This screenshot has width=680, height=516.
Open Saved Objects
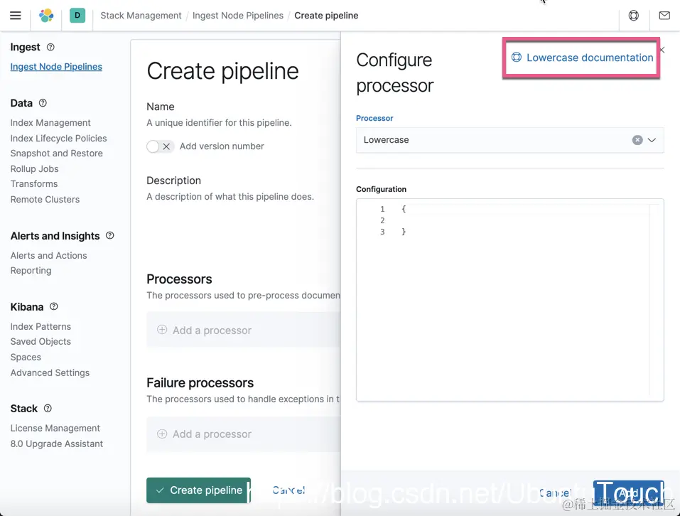pyautogui.click(x=41, y=342)
